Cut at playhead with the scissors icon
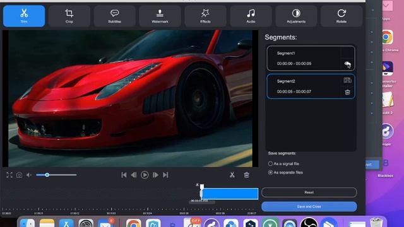The width and height of the screenshot is (404, 227). (232, 175)
